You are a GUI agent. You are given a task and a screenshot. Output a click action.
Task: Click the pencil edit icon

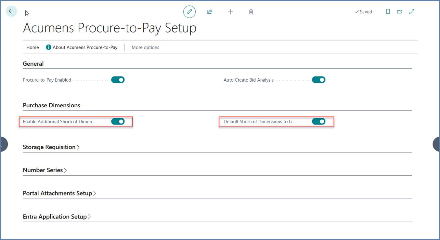pos(189,12)
